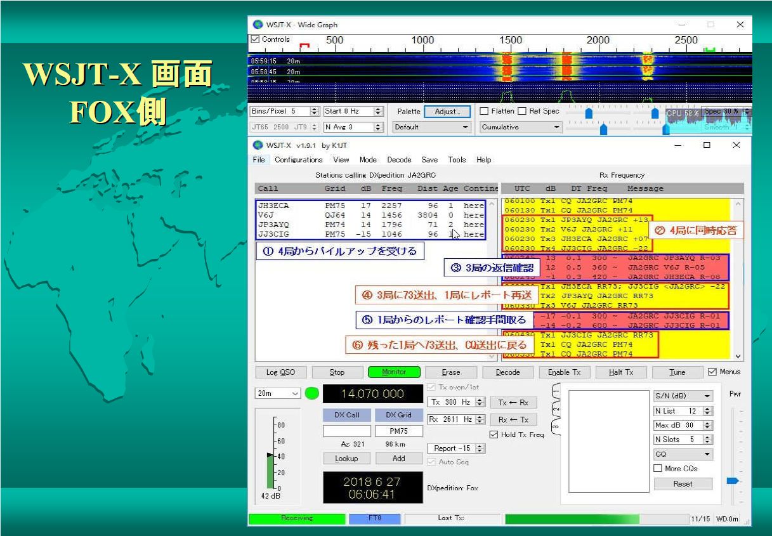
Task: Open the CQ selection dropdown
Action: 683,454
